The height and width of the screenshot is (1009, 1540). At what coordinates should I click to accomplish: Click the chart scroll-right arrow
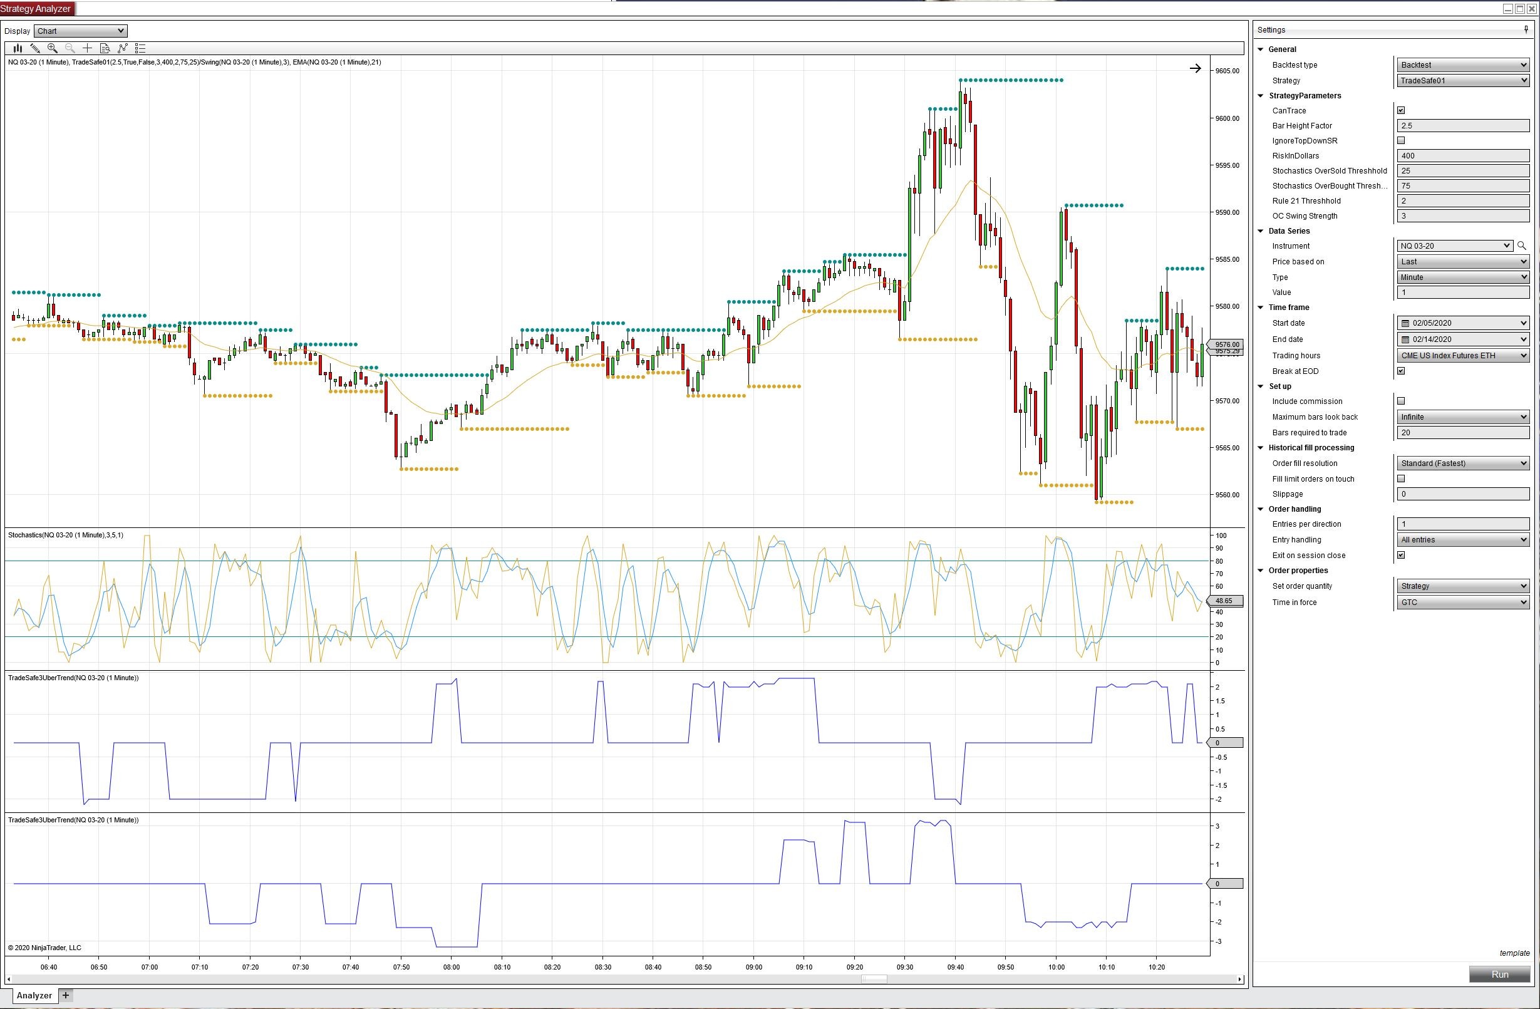pyautogui.click(x=1194, y=68)
